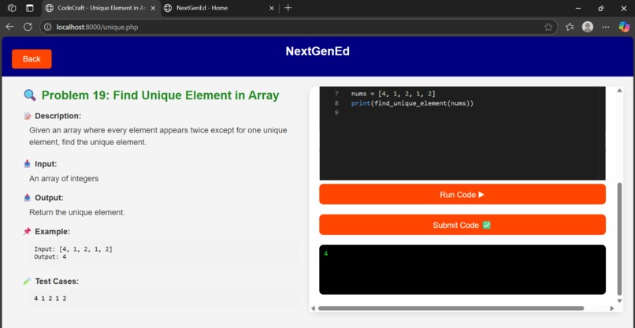Image resolution: width=635 pixels, height=328 pixels.
Task: Restore down the browser window
Action: tap(601, 8)
